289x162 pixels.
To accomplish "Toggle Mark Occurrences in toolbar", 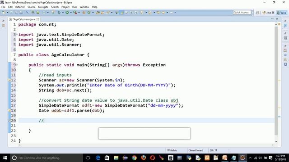I will [x=121, y=13].
